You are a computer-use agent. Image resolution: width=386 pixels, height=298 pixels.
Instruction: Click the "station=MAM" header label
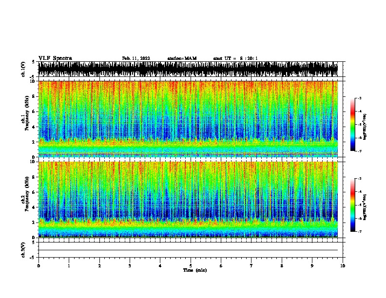coord(182,58)
